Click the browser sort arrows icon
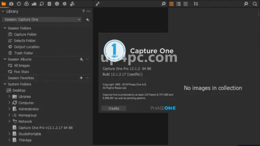260x146 pixels. click(x=196, y=4)
